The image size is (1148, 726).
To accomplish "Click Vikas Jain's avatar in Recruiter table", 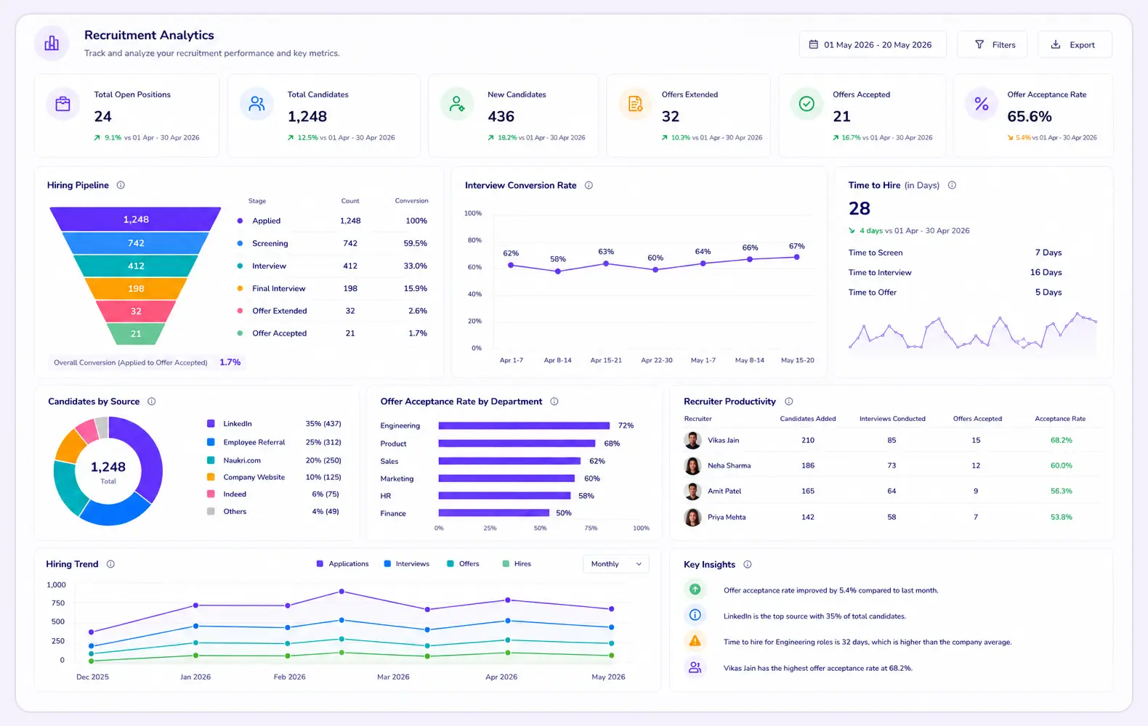I will point(693,440).
